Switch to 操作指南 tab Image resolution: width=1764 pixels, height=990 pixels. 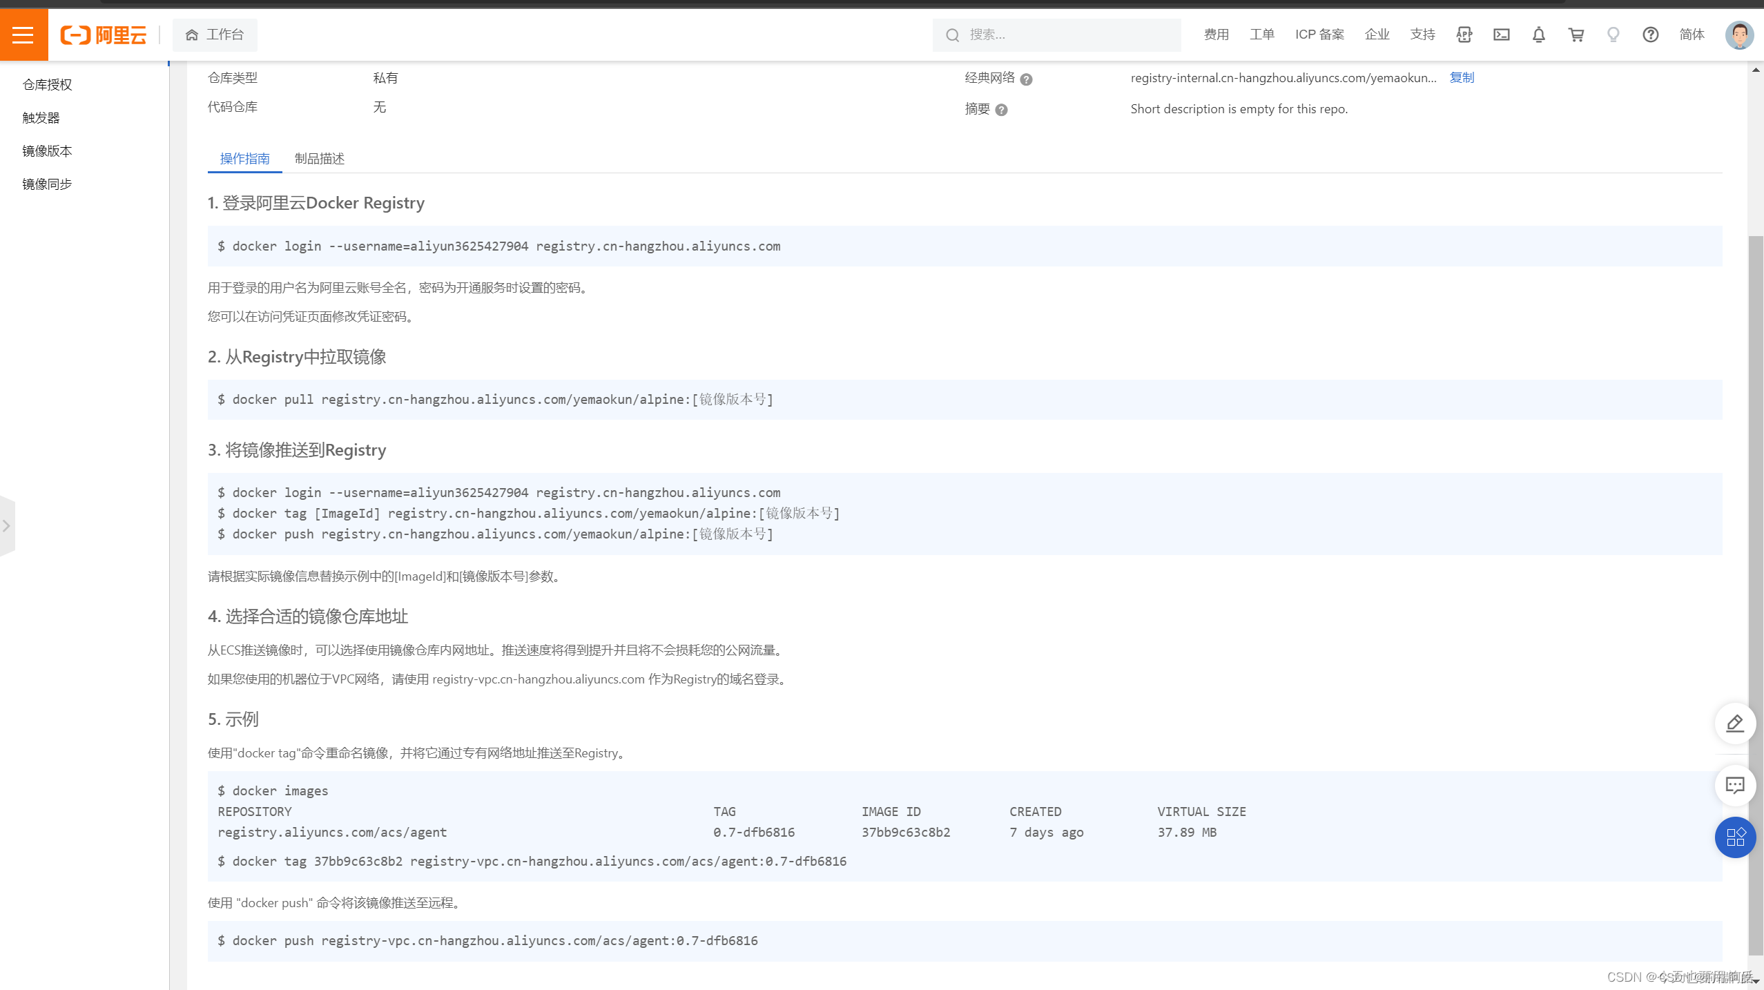pyautogui.click(x=244, y=158)
